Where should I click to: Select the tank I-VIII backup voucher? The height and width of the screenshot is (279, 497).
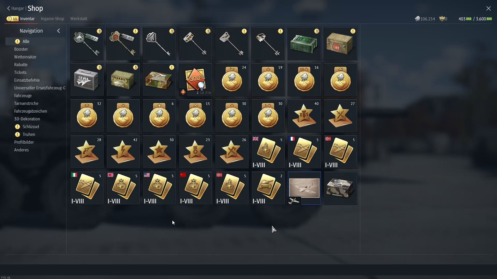pos(268,188)
